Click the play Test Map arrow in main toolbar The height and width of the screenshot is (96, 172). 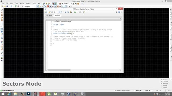tap(69, 6)
